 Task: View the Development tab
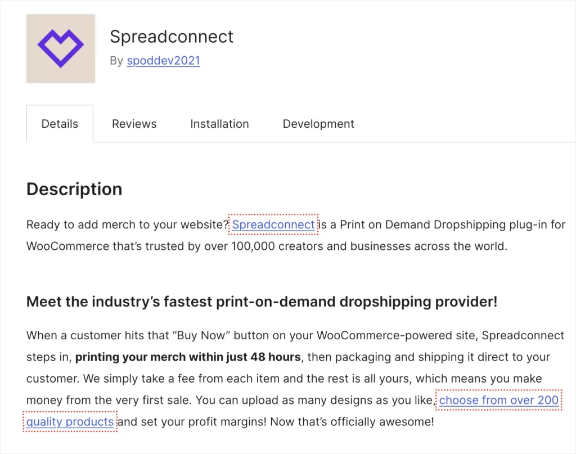point(318,123)
